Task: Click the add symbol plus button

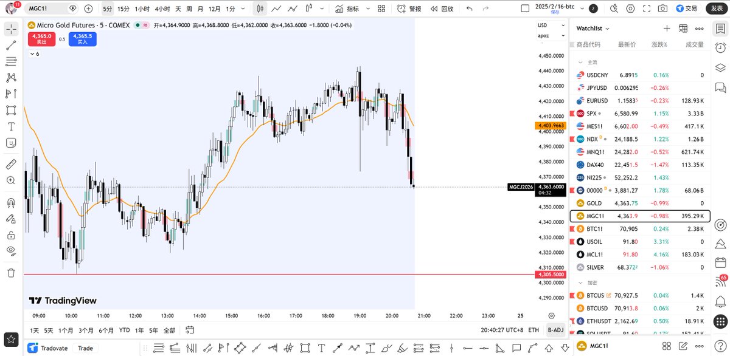Action: tap(89, 9)
